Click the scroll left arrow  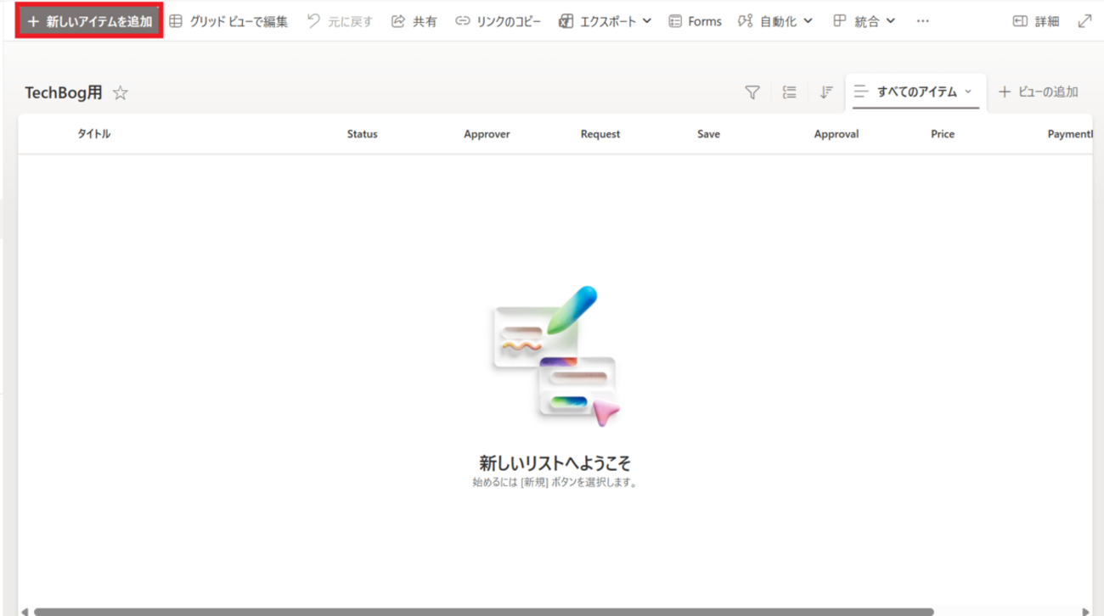pos(24,611)
